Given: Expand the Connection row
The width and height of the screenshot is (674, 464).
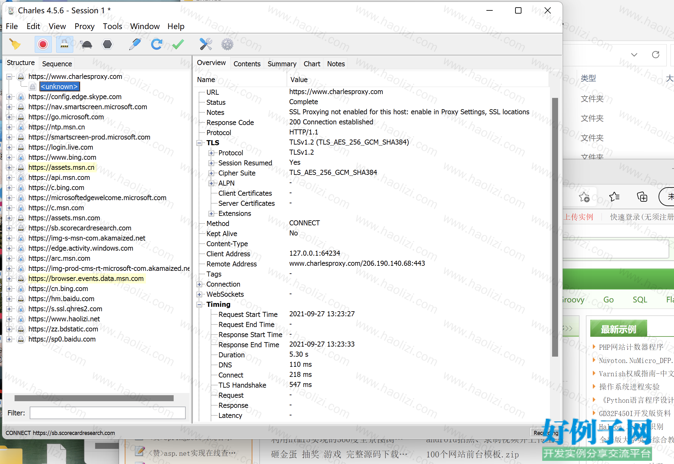Looking at the screenshot, I should coord(199,284).
